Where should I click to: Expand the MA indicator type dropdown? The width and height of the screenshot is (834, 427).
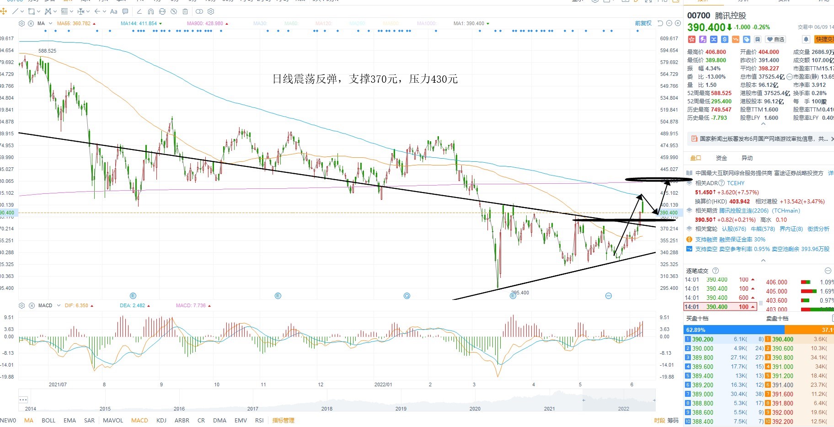point(49,23)
